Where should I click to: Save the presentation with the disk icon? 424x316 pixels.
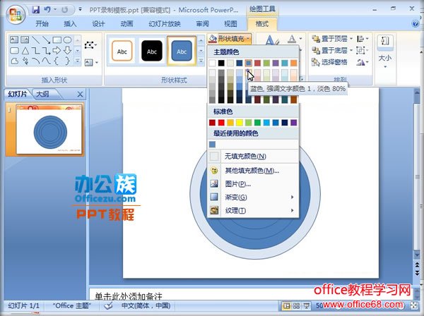tap(36, 10)
